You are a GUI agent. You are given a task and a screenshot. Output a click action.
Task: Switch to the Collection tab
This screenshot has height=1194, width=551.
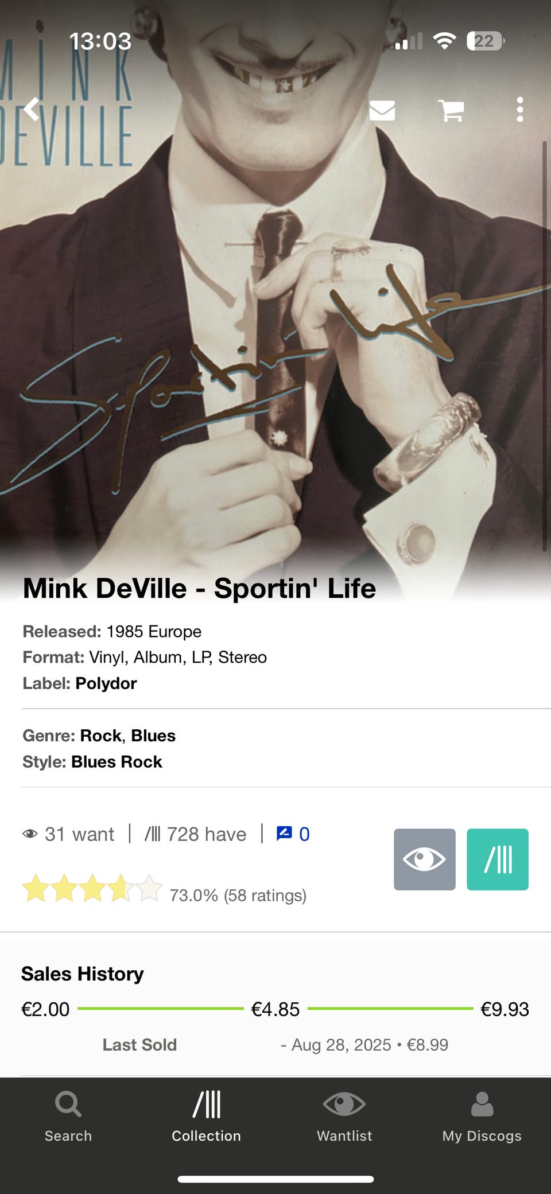click(x=206, y=1117)
